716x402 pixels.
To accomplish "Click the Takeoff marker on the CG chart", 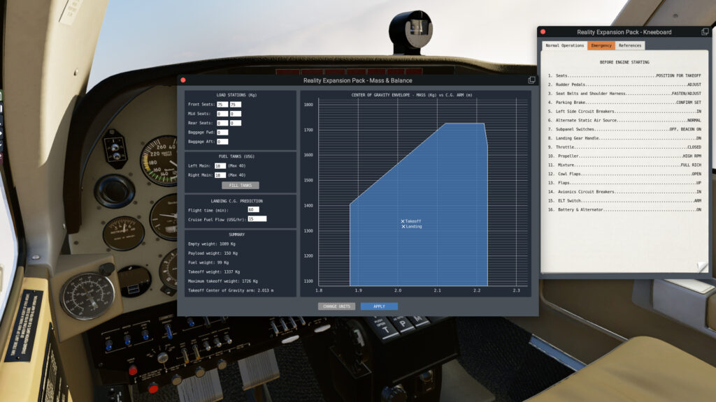I will [403, 221].
